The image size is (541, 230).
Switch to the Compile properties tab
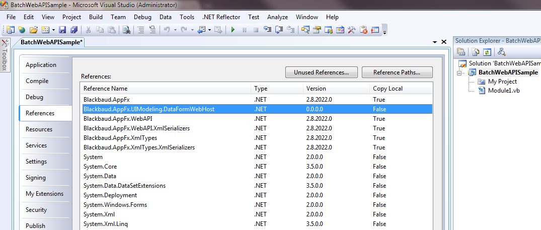click(37, 81)
